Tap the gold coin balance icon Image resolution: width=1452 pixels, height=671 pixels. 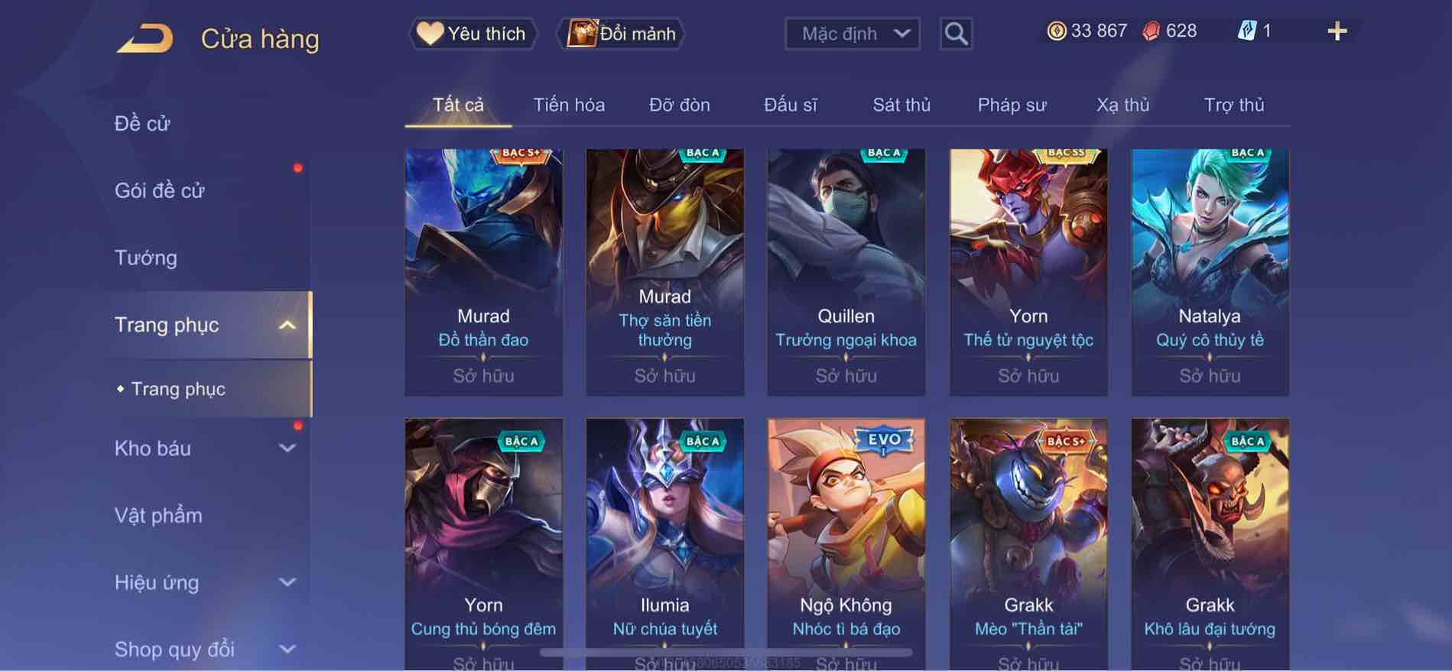pos(1056,31)
